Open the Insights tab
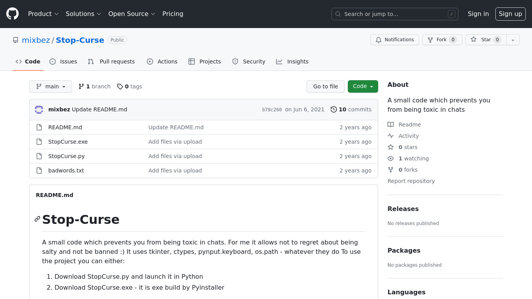This screenshot has width=532, height=299. tap(292, 62)
